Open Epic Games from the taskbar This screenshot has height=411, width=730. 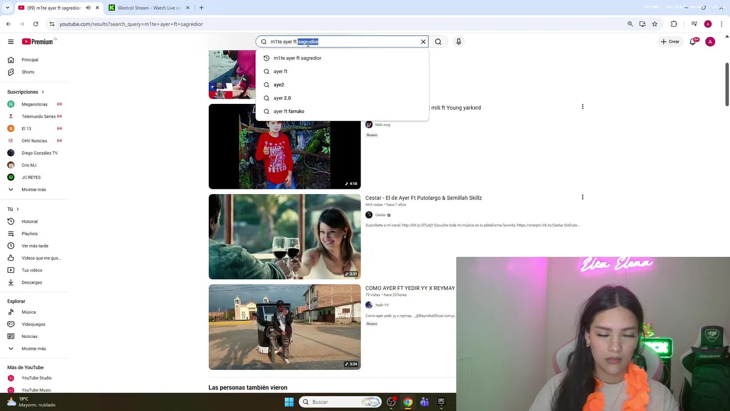click(441, 402)
